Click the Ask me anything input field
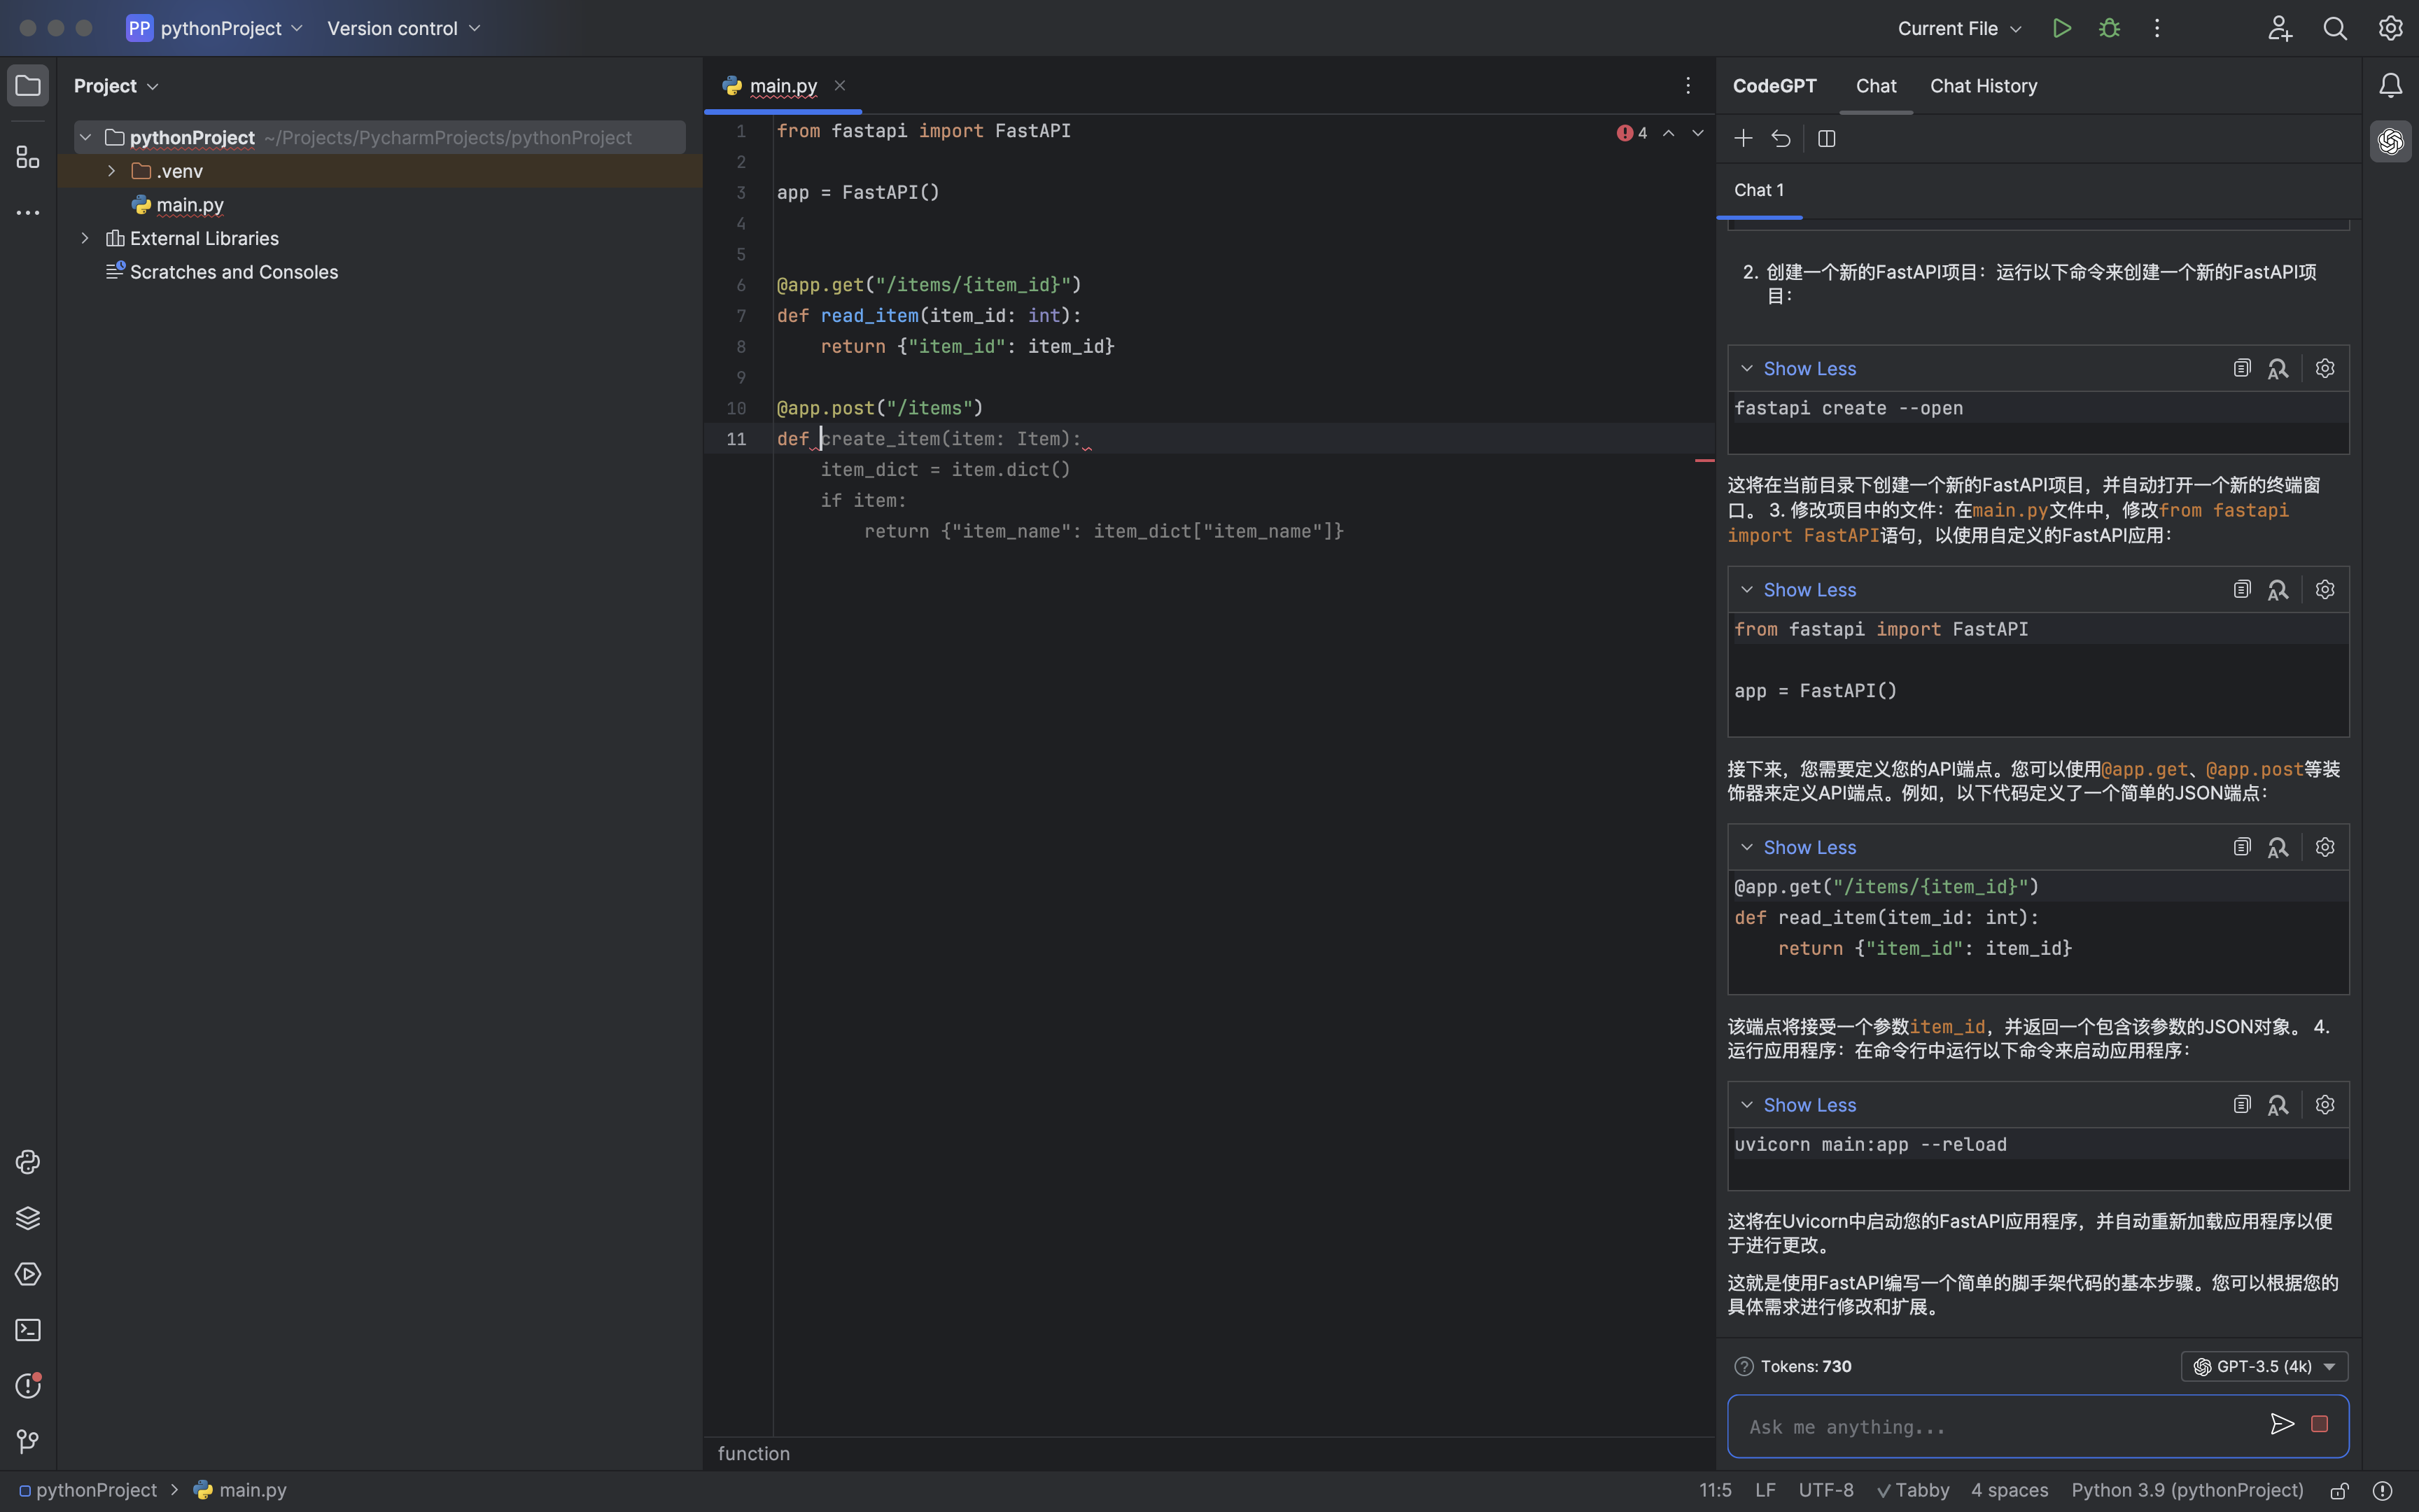 [x=1989, y=1427]
